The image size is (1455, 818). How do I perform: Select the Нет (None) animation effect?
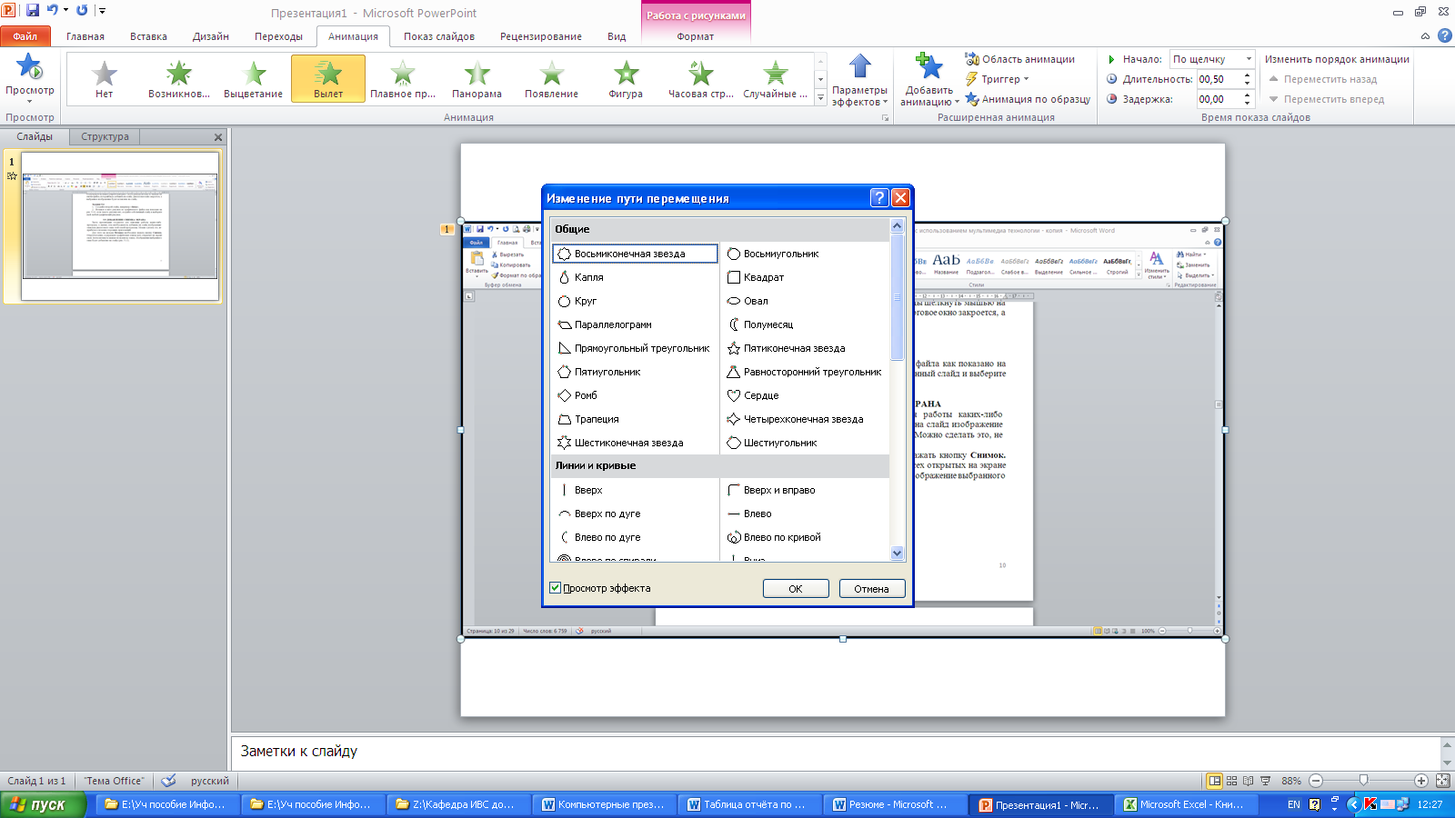point(105,78)
